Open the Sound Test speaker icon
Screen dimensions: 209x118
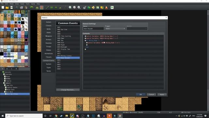click(x=93, y=8)
